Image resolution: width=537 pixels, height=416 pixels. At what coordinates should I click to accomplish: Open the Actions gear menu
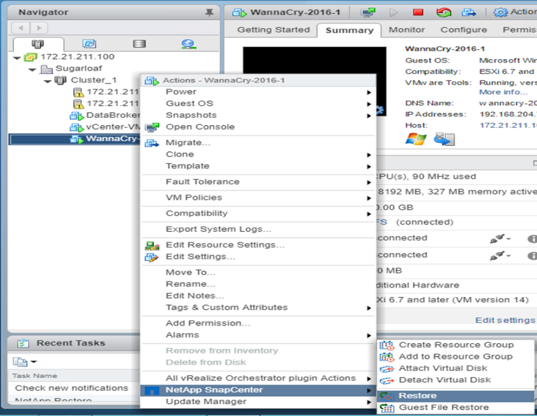[515, 12]
